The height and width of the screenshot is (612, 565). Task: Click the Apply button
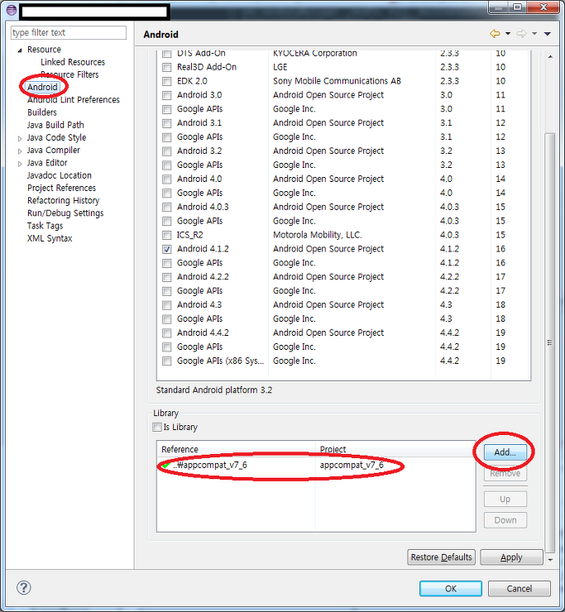coord(511,557)
